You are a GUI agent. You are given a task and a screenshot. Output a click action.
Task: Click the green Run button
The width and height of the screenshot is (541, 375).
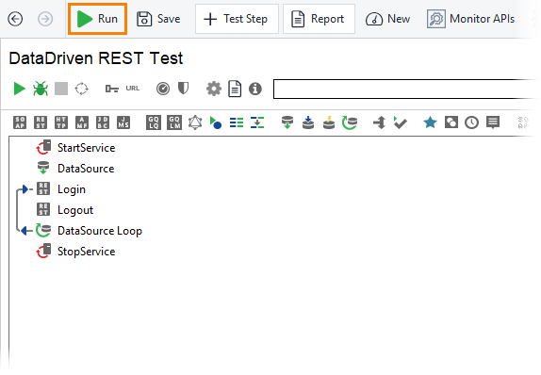pos(97,19)
